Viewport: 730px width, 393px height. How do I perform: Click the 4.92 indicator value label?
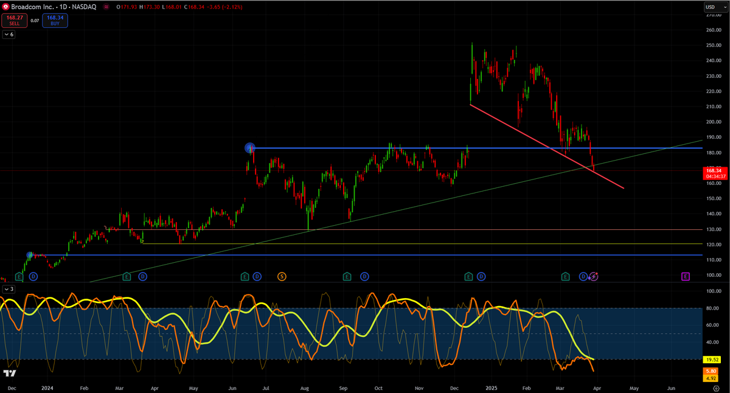[x=712, y=378]
